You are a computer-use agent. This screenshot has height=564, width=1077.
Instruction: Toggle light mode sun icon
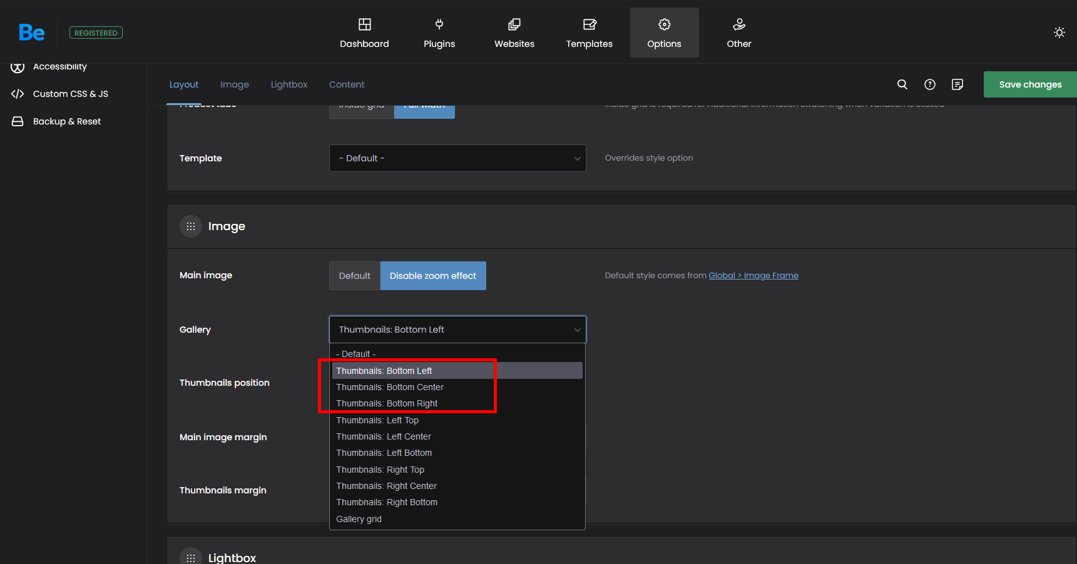(x=1059, y=33)
